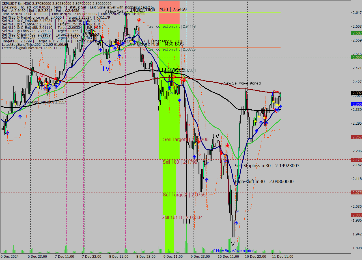Viewport: 362px width, 260px height.
Task: Select the '7 Dec 23:00' time axis label
Action: pos(92,257)
